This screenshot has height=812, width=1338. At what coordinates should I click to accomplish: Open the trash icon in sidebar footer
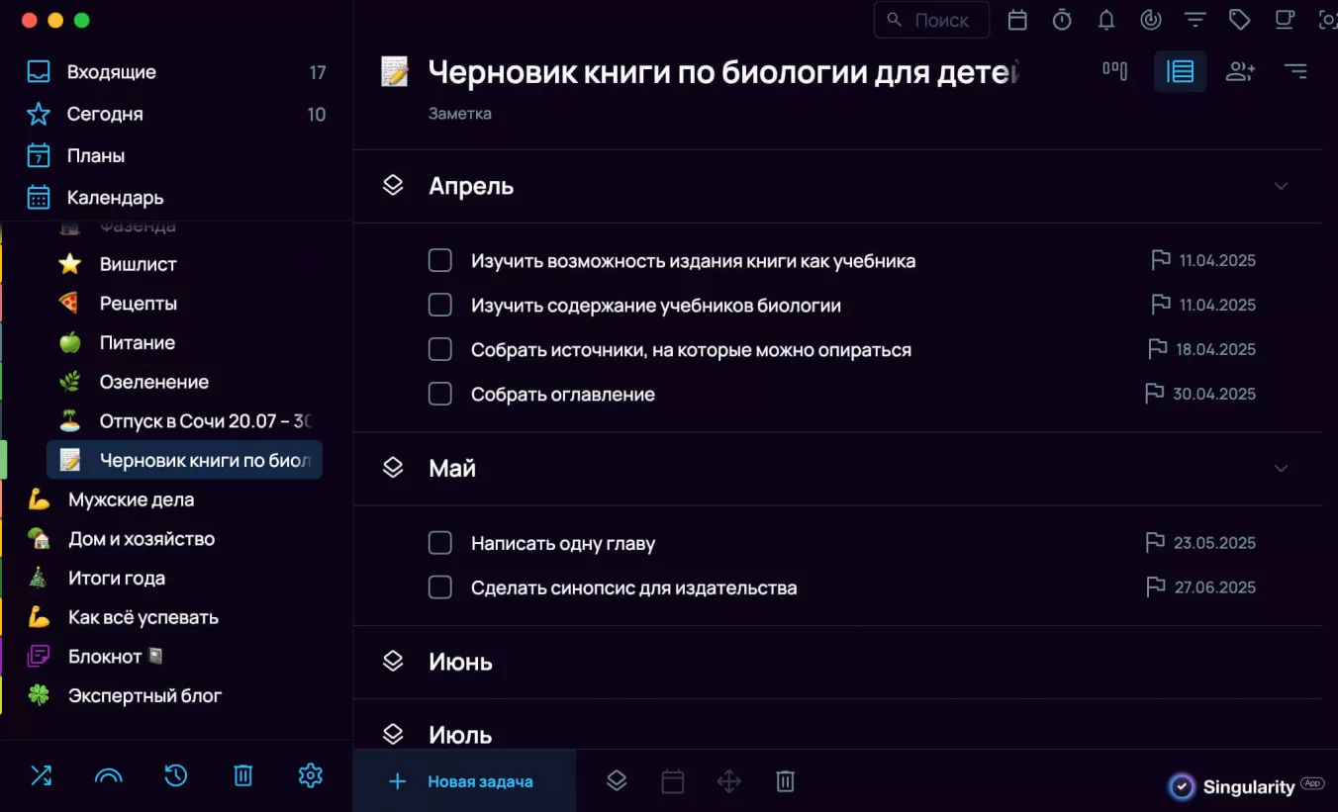[243, 775]
